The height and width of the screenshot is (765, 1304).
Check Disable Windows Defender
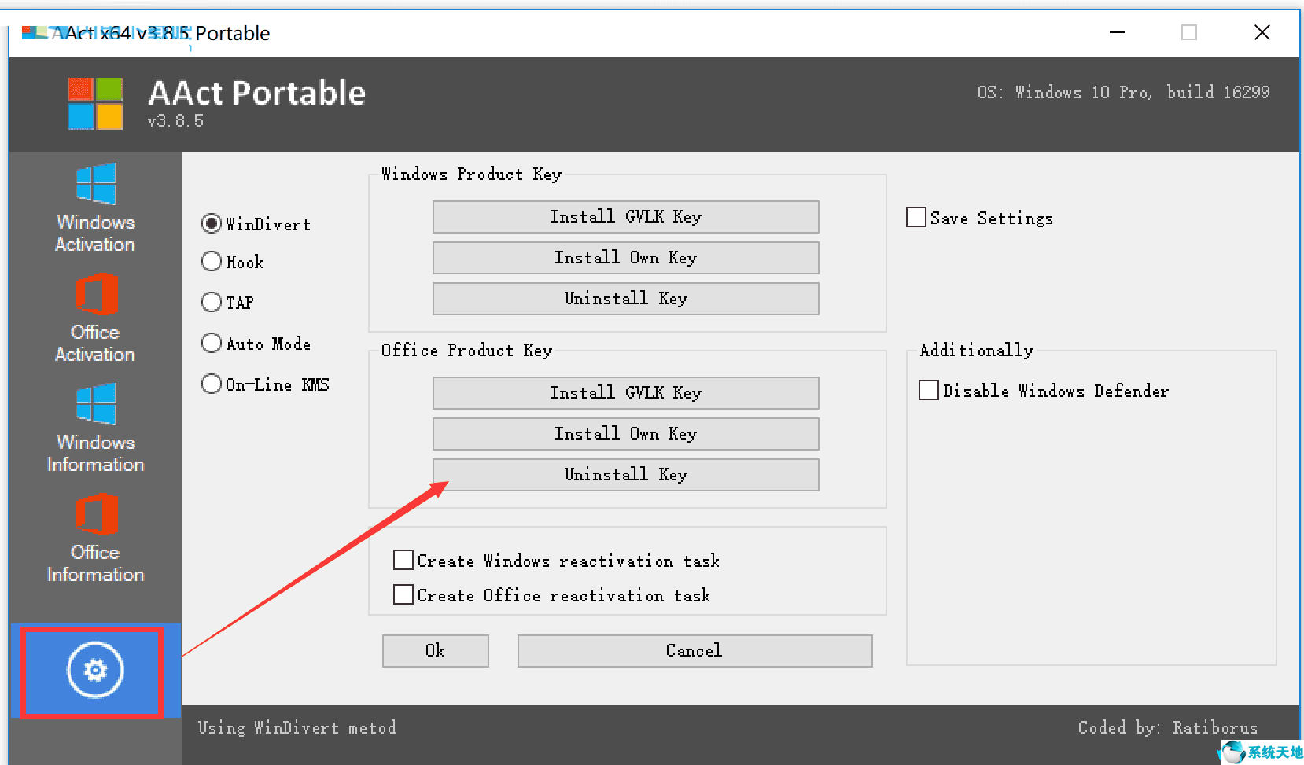[x=929, y=390]
